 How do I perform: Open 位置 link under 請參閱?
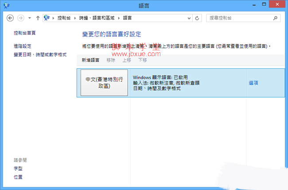pyautogui.click(x=18, y=177)
